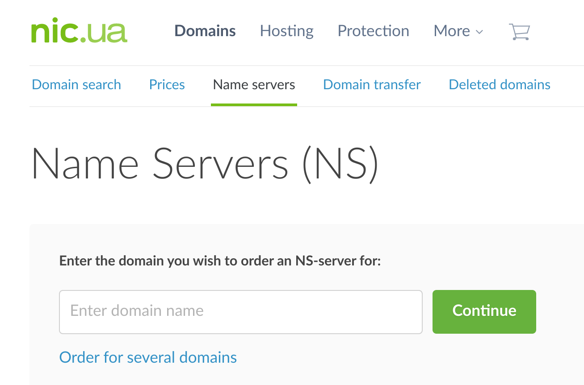Click the Name Servers (NS) page heading
The width and height of the screenshot is (584, 385).
205,164
